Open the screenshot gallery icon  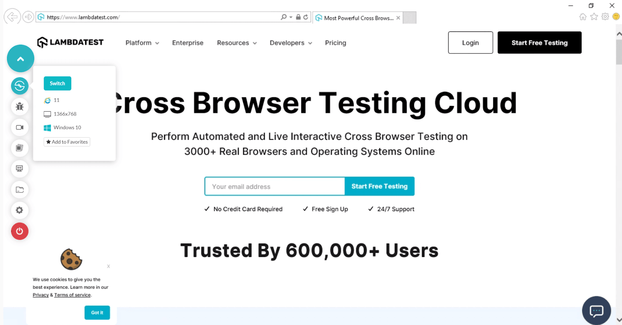[x=19, y=148]
